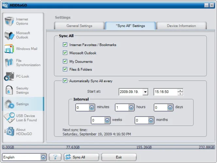
Task: Disable Automatically Sync All every
Action: click(x=65, y=81)
